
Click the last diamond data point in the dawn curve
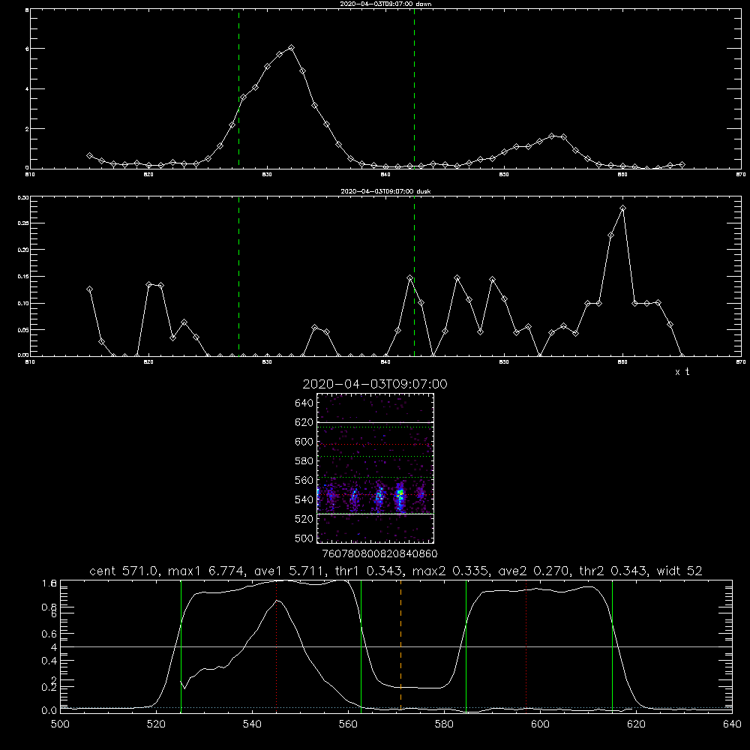(x=682, y=164)
